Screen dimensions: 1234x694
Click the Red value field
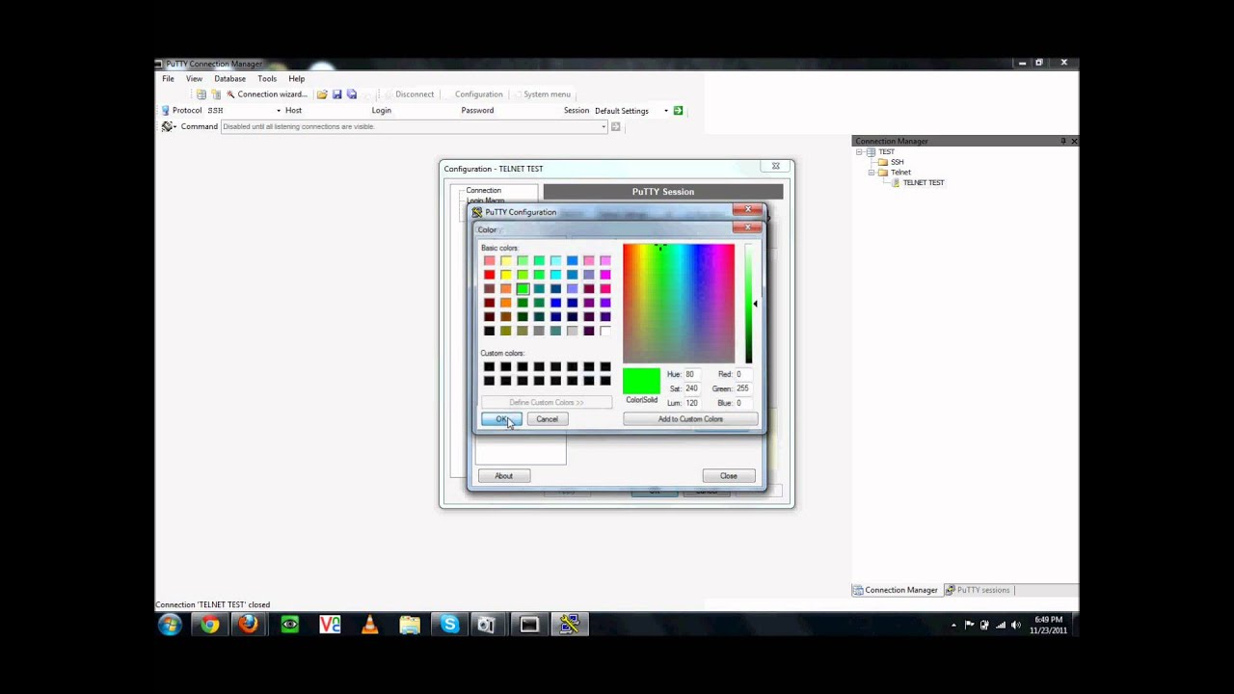coord(744,374)
